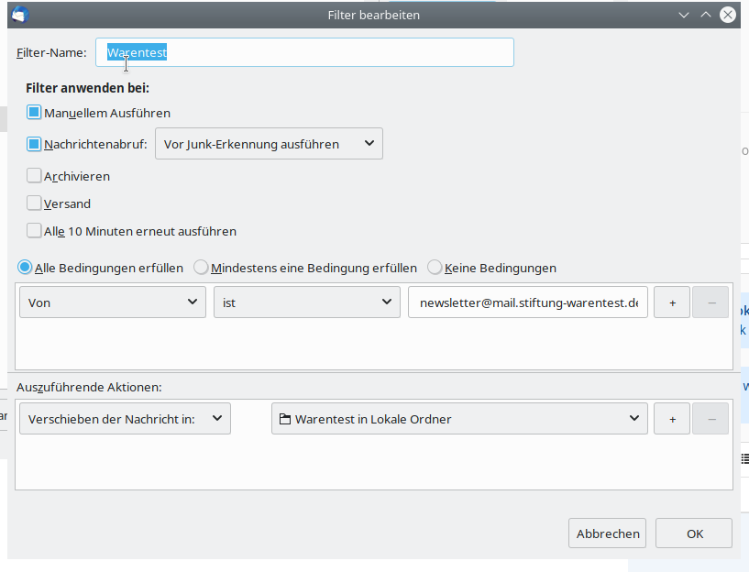749x572 pixels.
Task: Toggle the Manuellem Ausführen checkbox
Action: 34,113
